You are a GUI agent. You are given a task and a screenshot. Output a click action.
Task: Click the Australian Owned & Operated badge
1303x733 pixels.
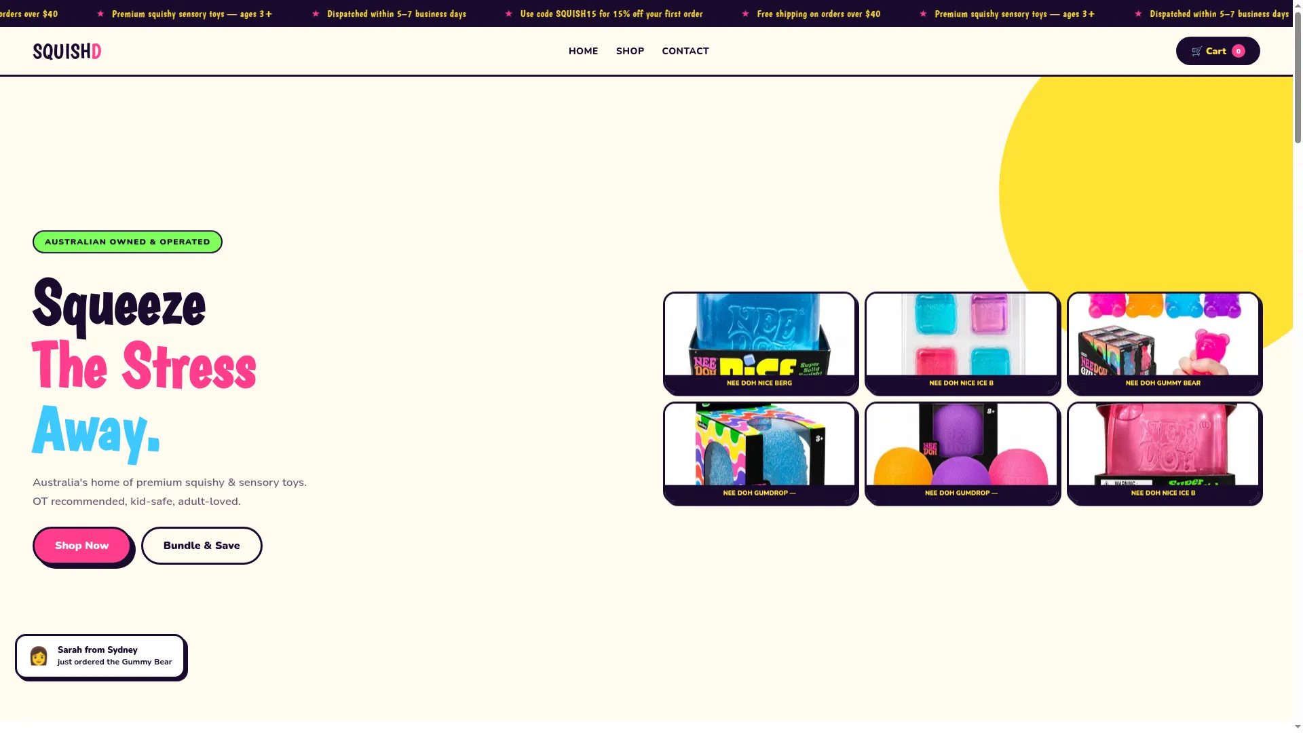coord(128,242)
